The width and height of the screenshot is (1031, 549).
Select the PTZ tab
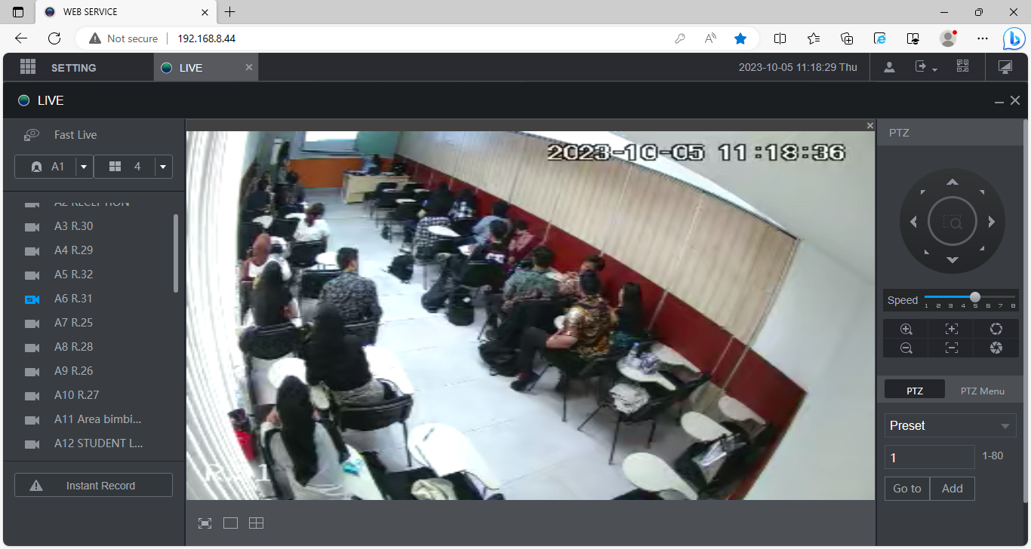(915, 391)
